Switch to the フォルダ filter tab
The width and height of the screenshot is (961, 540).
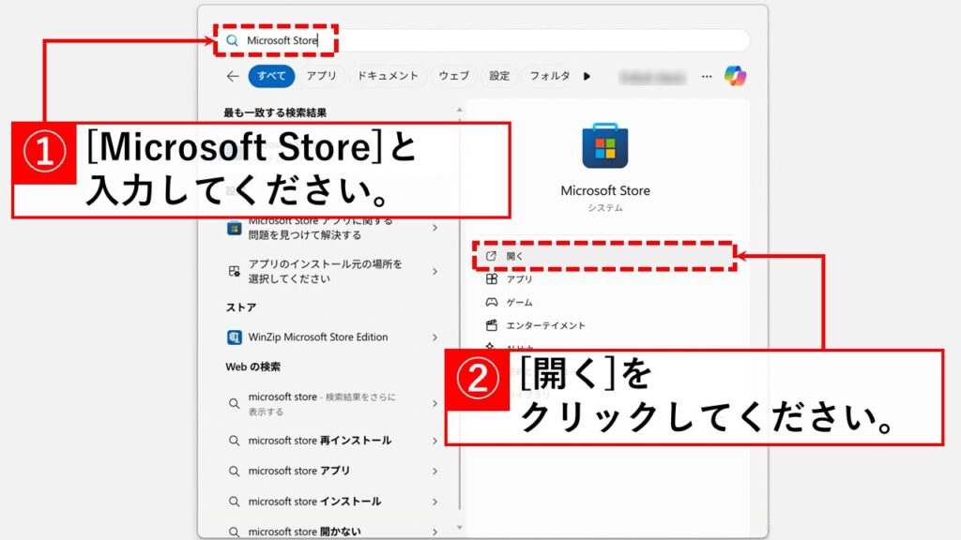pos(550,76)
